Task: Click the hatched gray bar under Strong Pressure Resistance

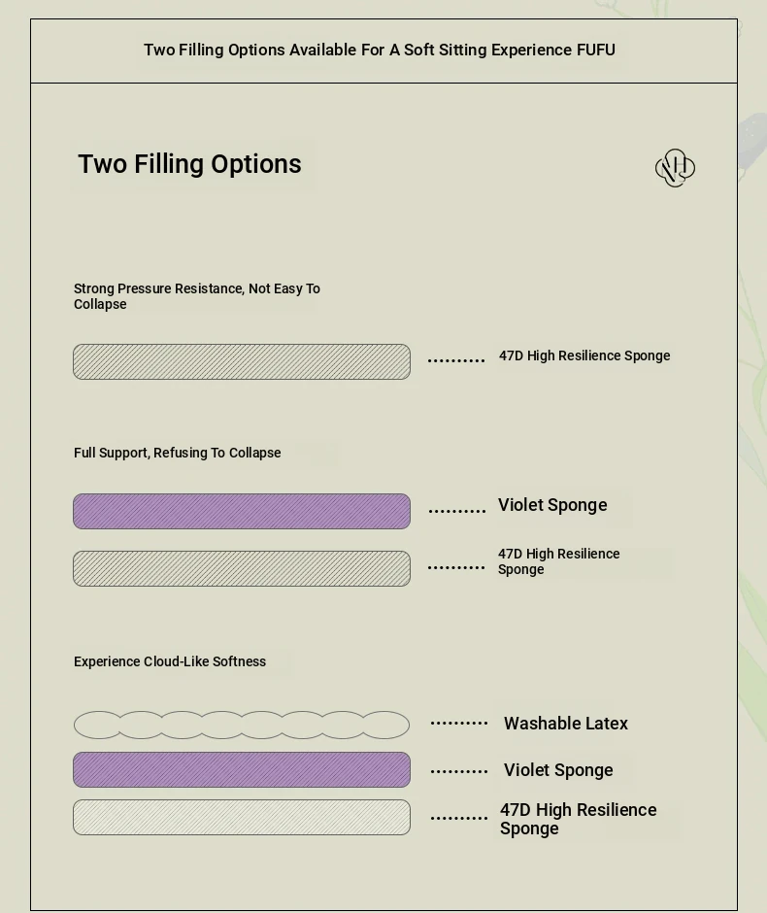Action: coord(242,361)
